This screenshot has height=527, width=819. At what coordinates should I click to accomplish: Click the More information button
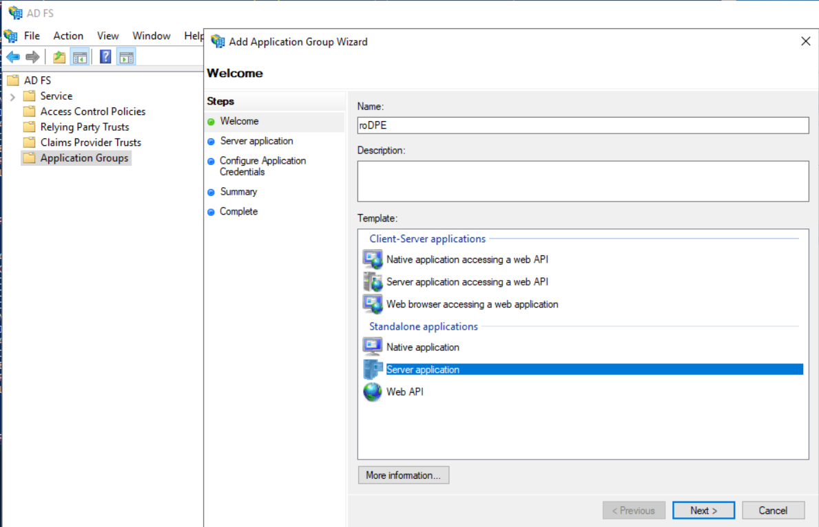point(403,475)
